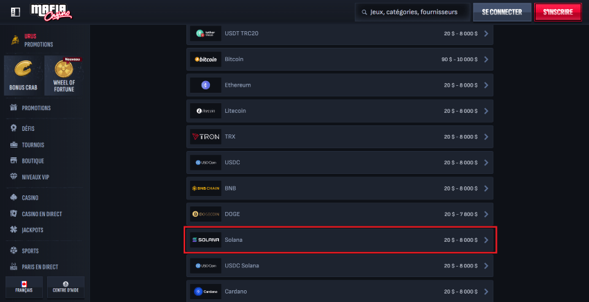Screen dimensions: 589x302
Task: Expand the Solana row chevron
Action: [486, 240]
